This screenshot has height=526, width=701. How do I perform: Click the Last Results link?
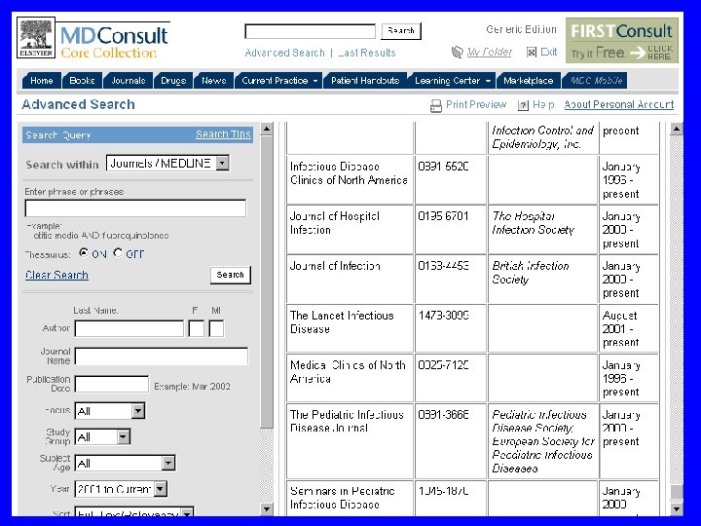pyautogui.click(x=367, y=53)
